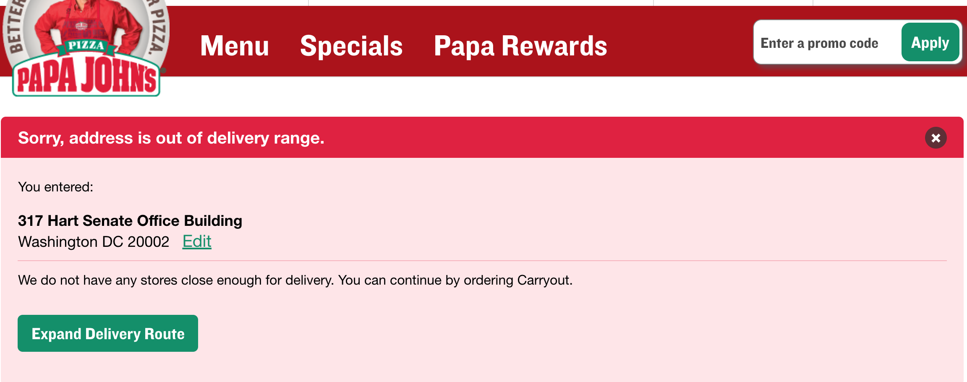
Task: Click the Expand Delivery Route button
Action: point(108,333)
